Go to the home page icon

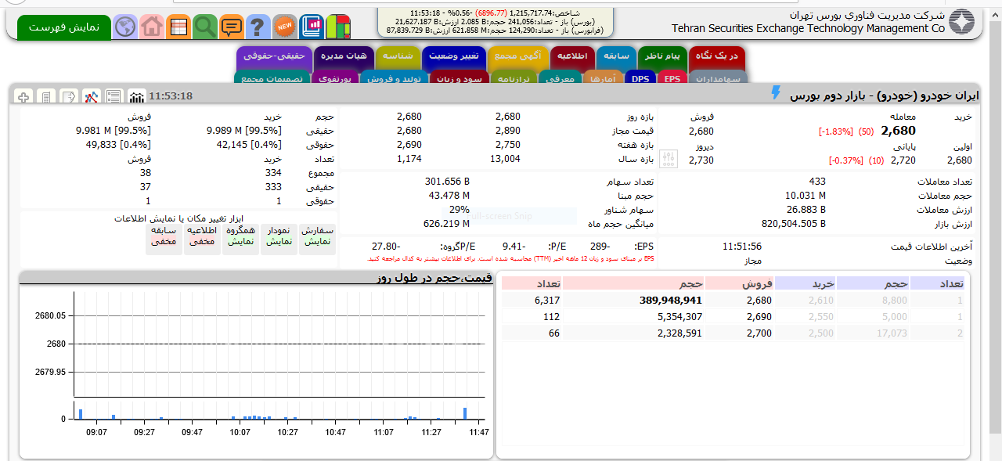coord(152,27)
